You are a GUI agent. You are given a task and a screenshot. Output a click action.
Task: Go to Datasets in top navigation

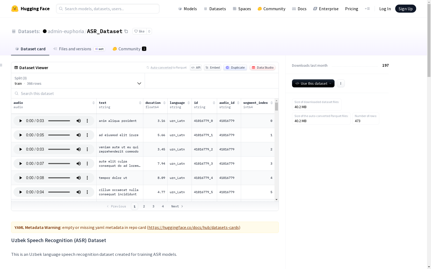(x=215, y=9)
